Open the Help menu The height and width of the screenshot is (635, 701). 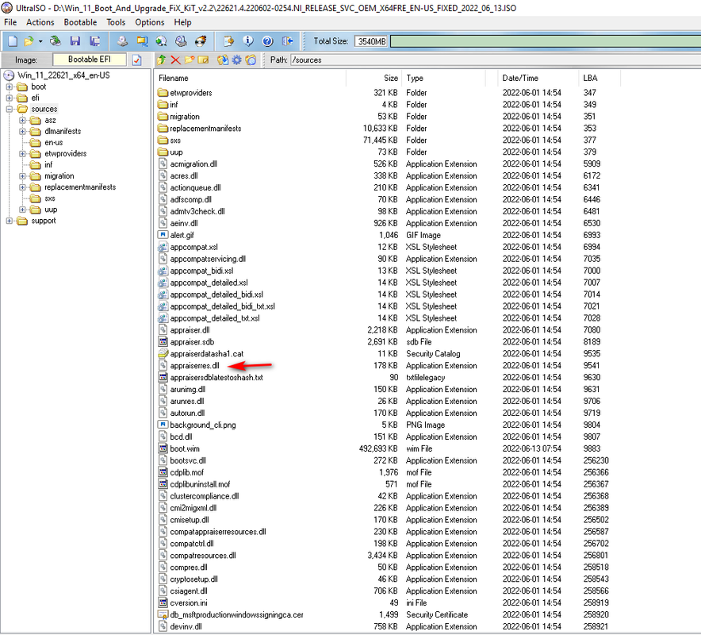tap(182, 22)
